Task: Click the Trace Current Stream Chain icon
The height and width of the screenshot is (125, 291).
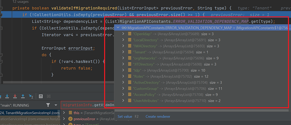Action: pyautogui.click(x=49, y=96)
